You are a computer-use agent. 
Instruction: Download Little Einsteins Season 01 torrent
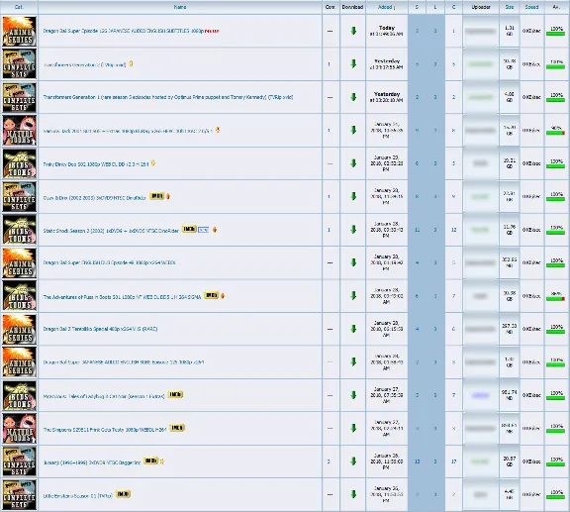(353, 494)
